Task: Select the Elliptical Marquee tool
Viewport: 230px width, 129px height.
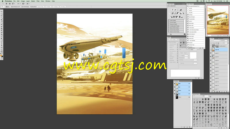Action: [x=2, y=13]
